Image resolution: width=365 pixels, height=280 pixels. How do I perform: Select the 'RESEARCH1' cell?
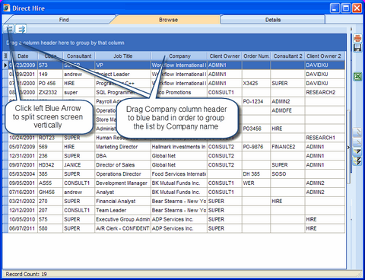325,138
